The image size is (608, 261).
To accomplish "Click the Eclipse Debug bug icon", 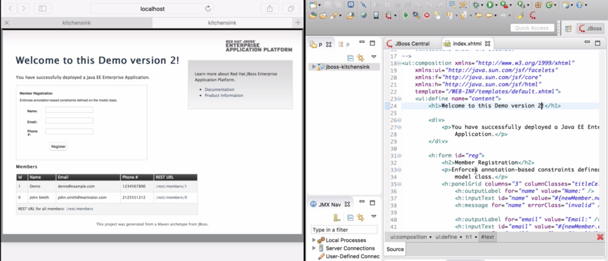I will click(475, 5).
